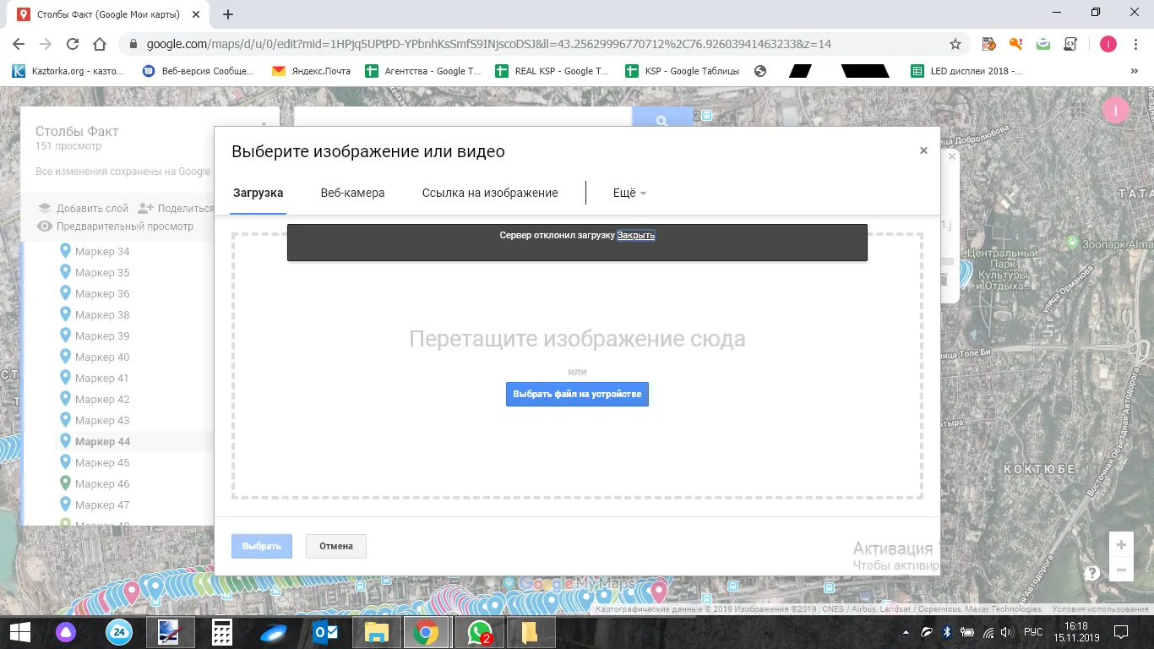The image size is (1154, 649).
Task: Open the KSP - Google Таблицы bookmark
Action: click(x=682, y=71)
